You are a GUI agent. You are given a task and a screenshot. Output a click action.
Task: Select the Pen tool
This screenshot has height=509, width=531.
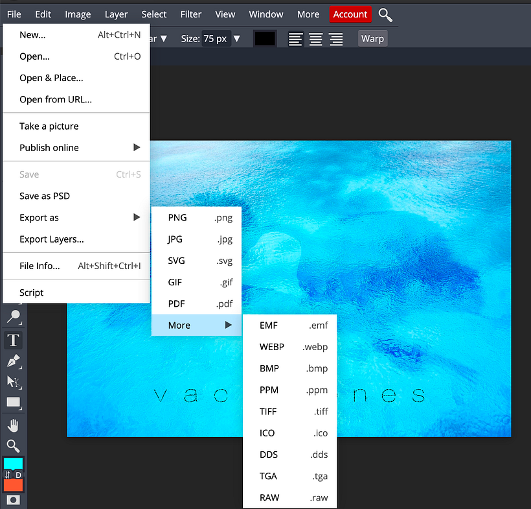(x=13, y=361)
